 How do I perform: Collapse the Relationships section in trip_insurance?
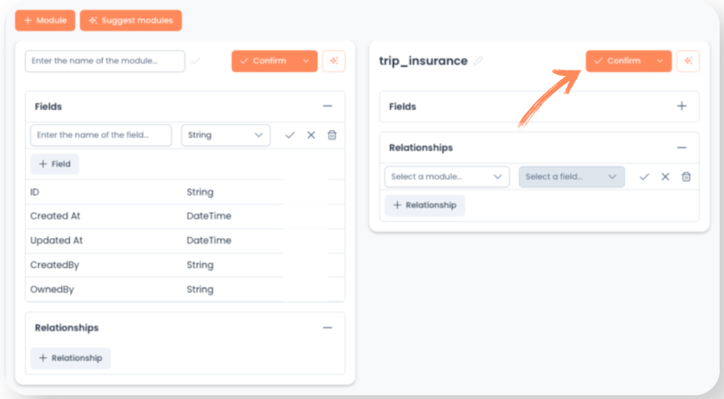[x=682, y=147]
